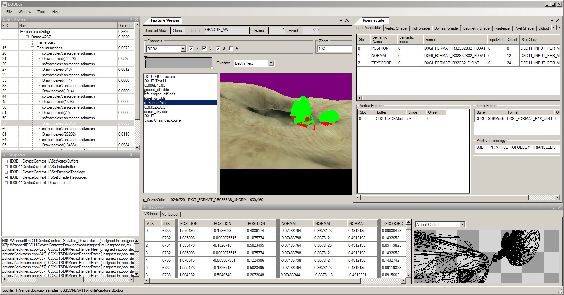The height and width of the screenshot is (295, 564).
Task: Select ground_diff.dds in the texture list
Action: click(156, 90)
